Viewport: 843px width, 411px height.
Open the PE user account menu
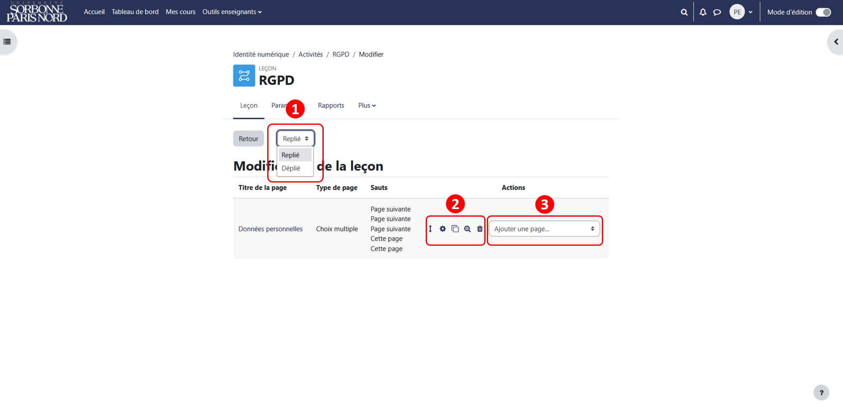[x=741, y=12]
